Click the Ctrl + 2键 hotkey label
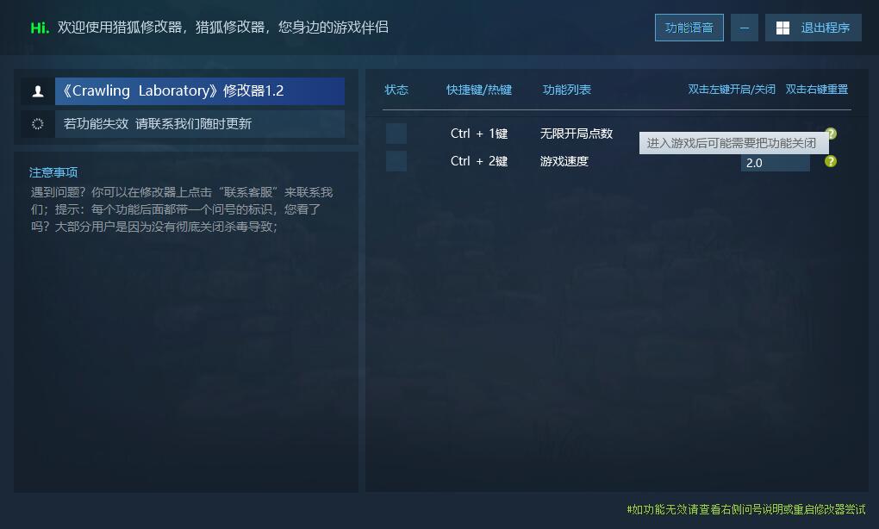The width and height of the screenshot is (879, 529). [479, 161]
